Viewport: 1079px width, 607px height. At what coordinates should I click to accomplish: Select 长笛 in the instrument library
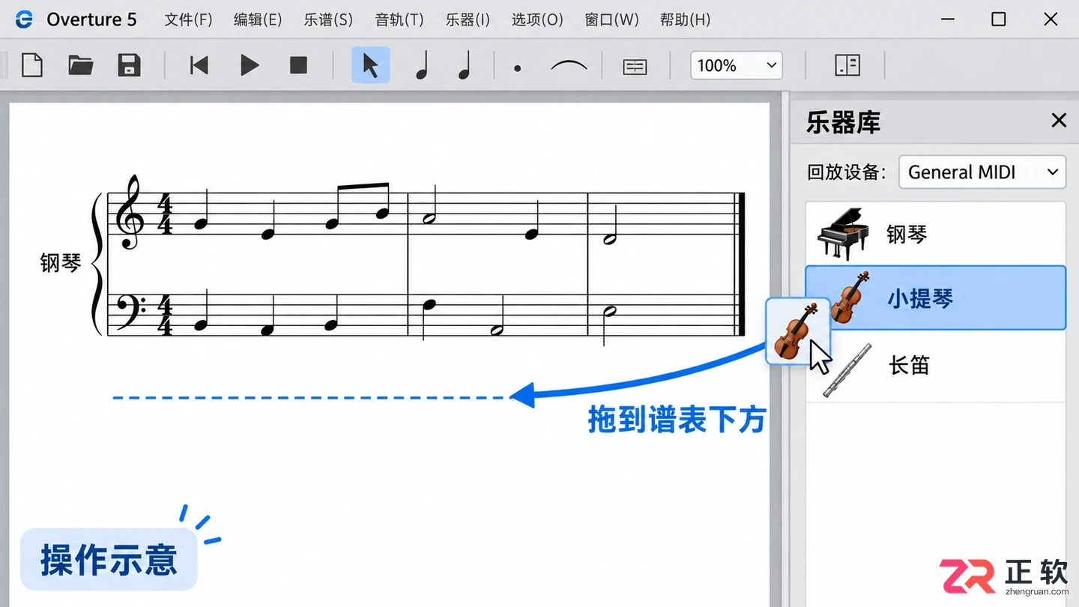coord(935,366)
